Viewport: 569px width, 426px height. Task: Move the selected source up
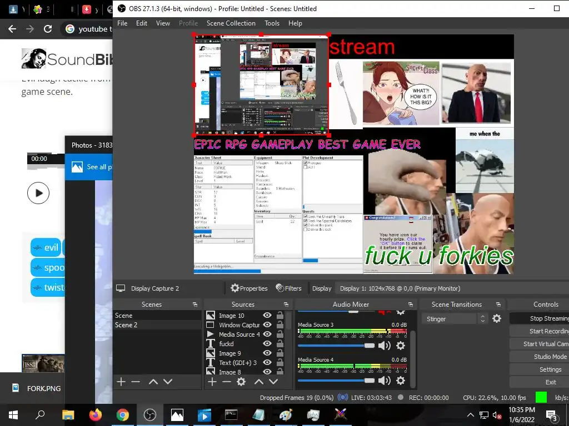[259, 382]
